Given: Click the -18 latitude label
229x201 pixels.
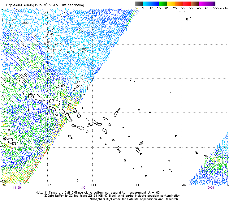Looking at the screenshot, I should coord(3,146).
